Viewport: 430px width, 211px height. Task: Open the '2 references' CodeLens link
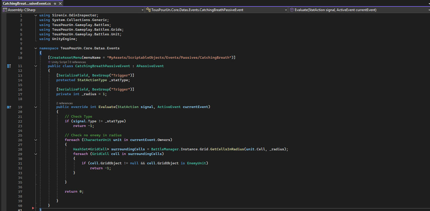pos(65,103)
